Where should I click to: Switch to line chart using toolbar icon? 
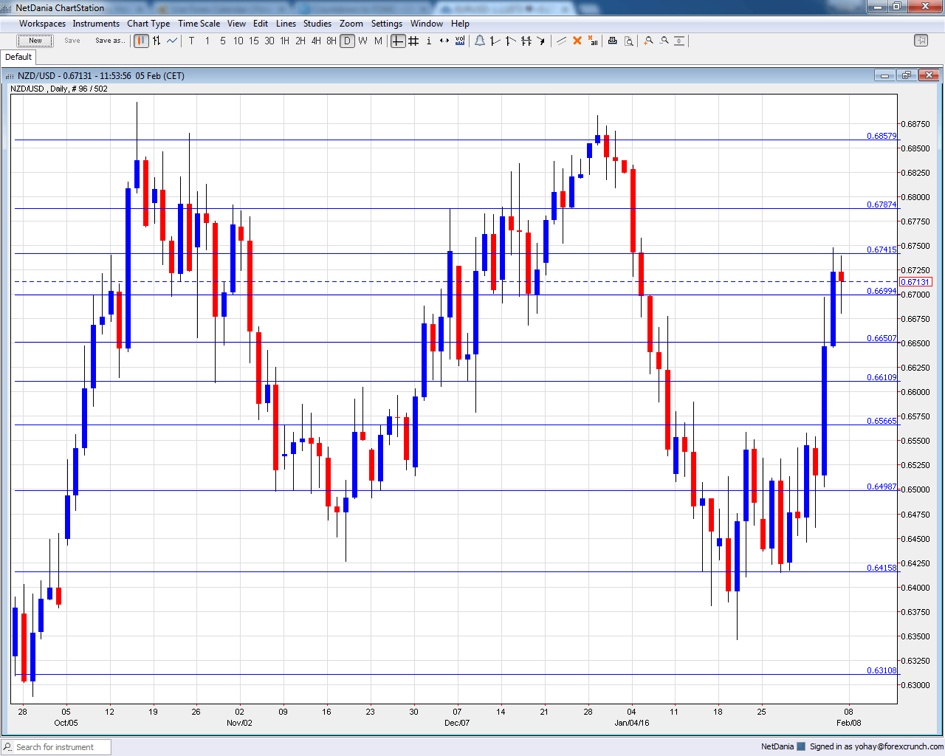click(171, 41)
